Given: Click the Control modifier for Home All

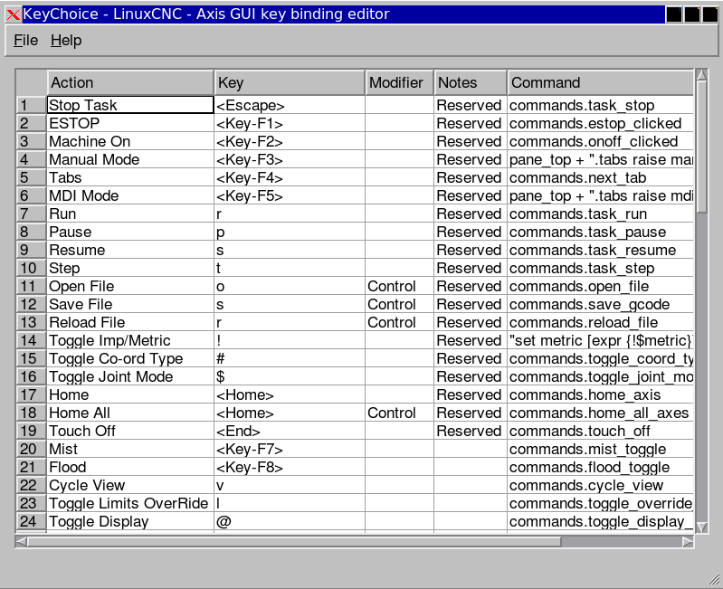Looking at the screenshot, I should coord(399,413).
